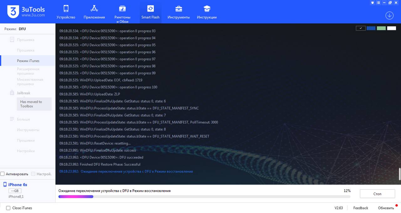Image resolution: width=401 pixels, height=213 pixels.
Task: Click log line 'DFU succeeded'
Action: [x=101, y=157]
